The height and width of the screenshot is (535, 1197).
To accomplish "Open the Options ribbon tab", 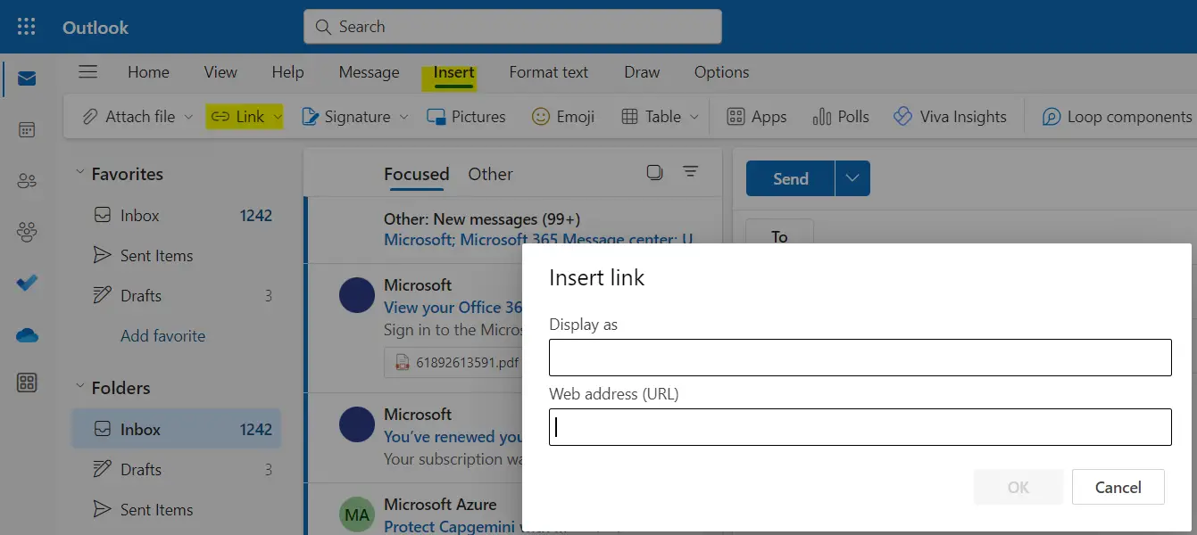I will 721,72.
